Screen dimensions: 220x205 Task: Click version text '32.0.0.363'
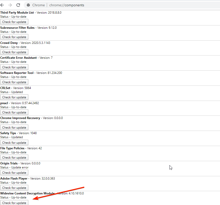48,179
